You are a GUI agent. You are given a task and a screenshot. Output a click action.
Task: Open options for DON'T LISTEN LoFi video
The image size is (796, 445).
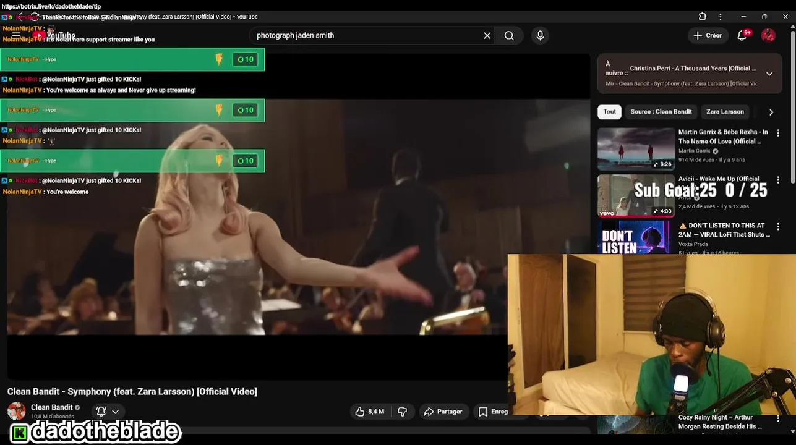(x=778, y=227)
